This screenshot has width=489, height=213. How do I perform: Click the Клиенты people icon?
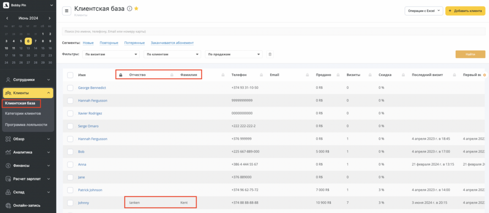click(8, 93)
